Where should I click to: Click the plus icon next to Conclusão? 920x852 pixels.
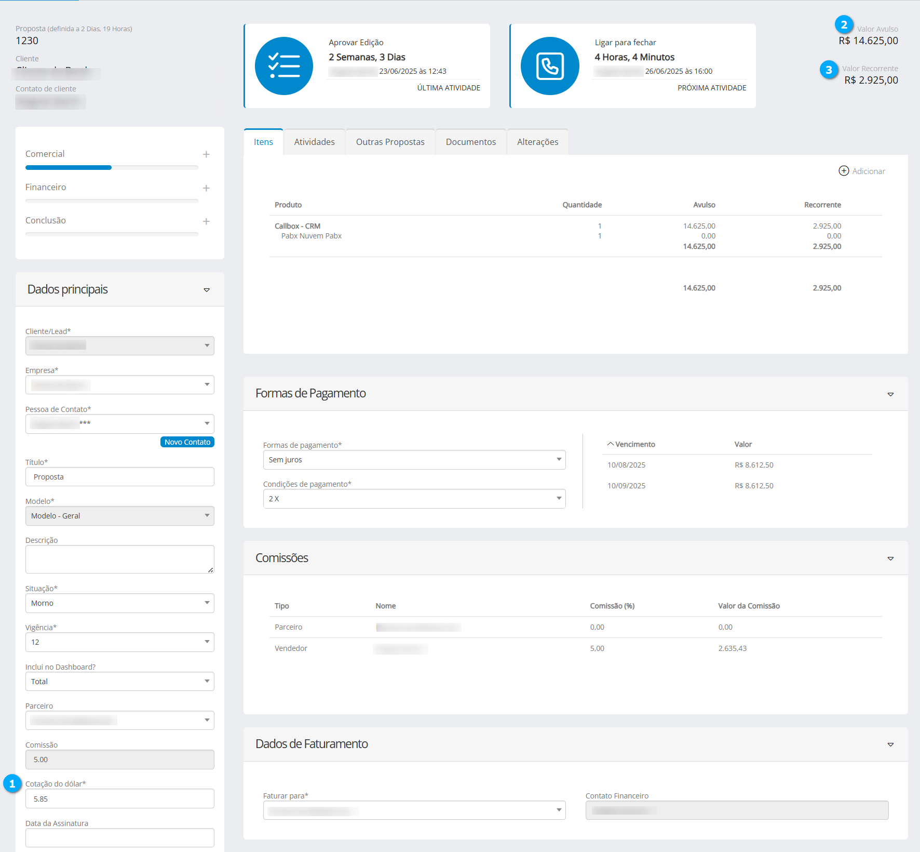(206, 221)
